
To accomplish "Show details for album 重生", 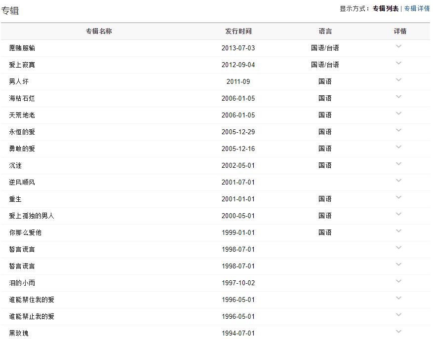I will (x=399, y=197).
